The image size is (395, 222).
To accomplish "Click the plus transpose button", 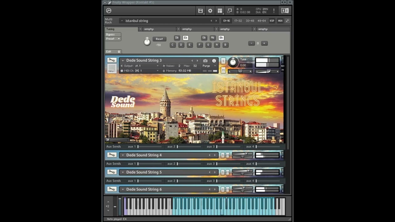I will (x=264, y=43).
